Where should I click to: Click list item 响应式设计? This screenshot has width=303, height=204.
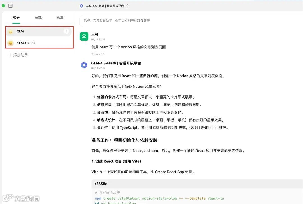coord(159,120)
